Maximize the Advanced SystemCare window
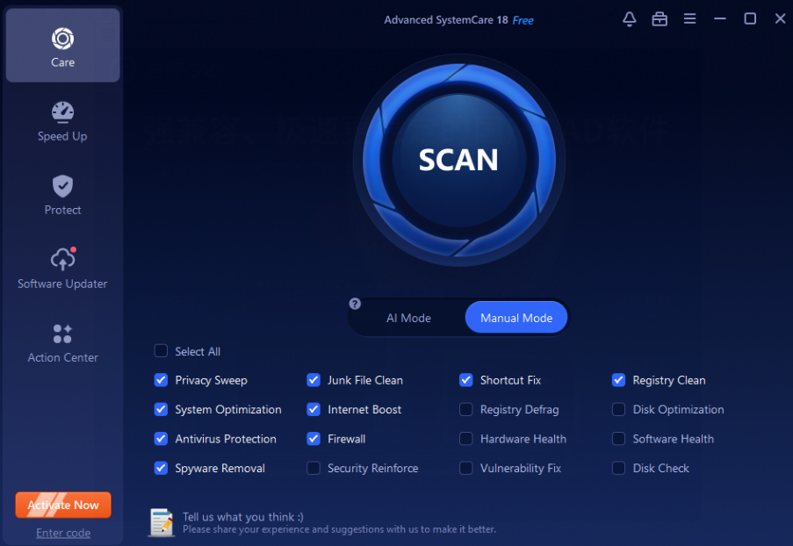This screenshot has height=546, width=793. point(750,19)
